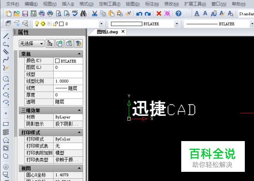Open the 插入 menu

click(68, 4)
